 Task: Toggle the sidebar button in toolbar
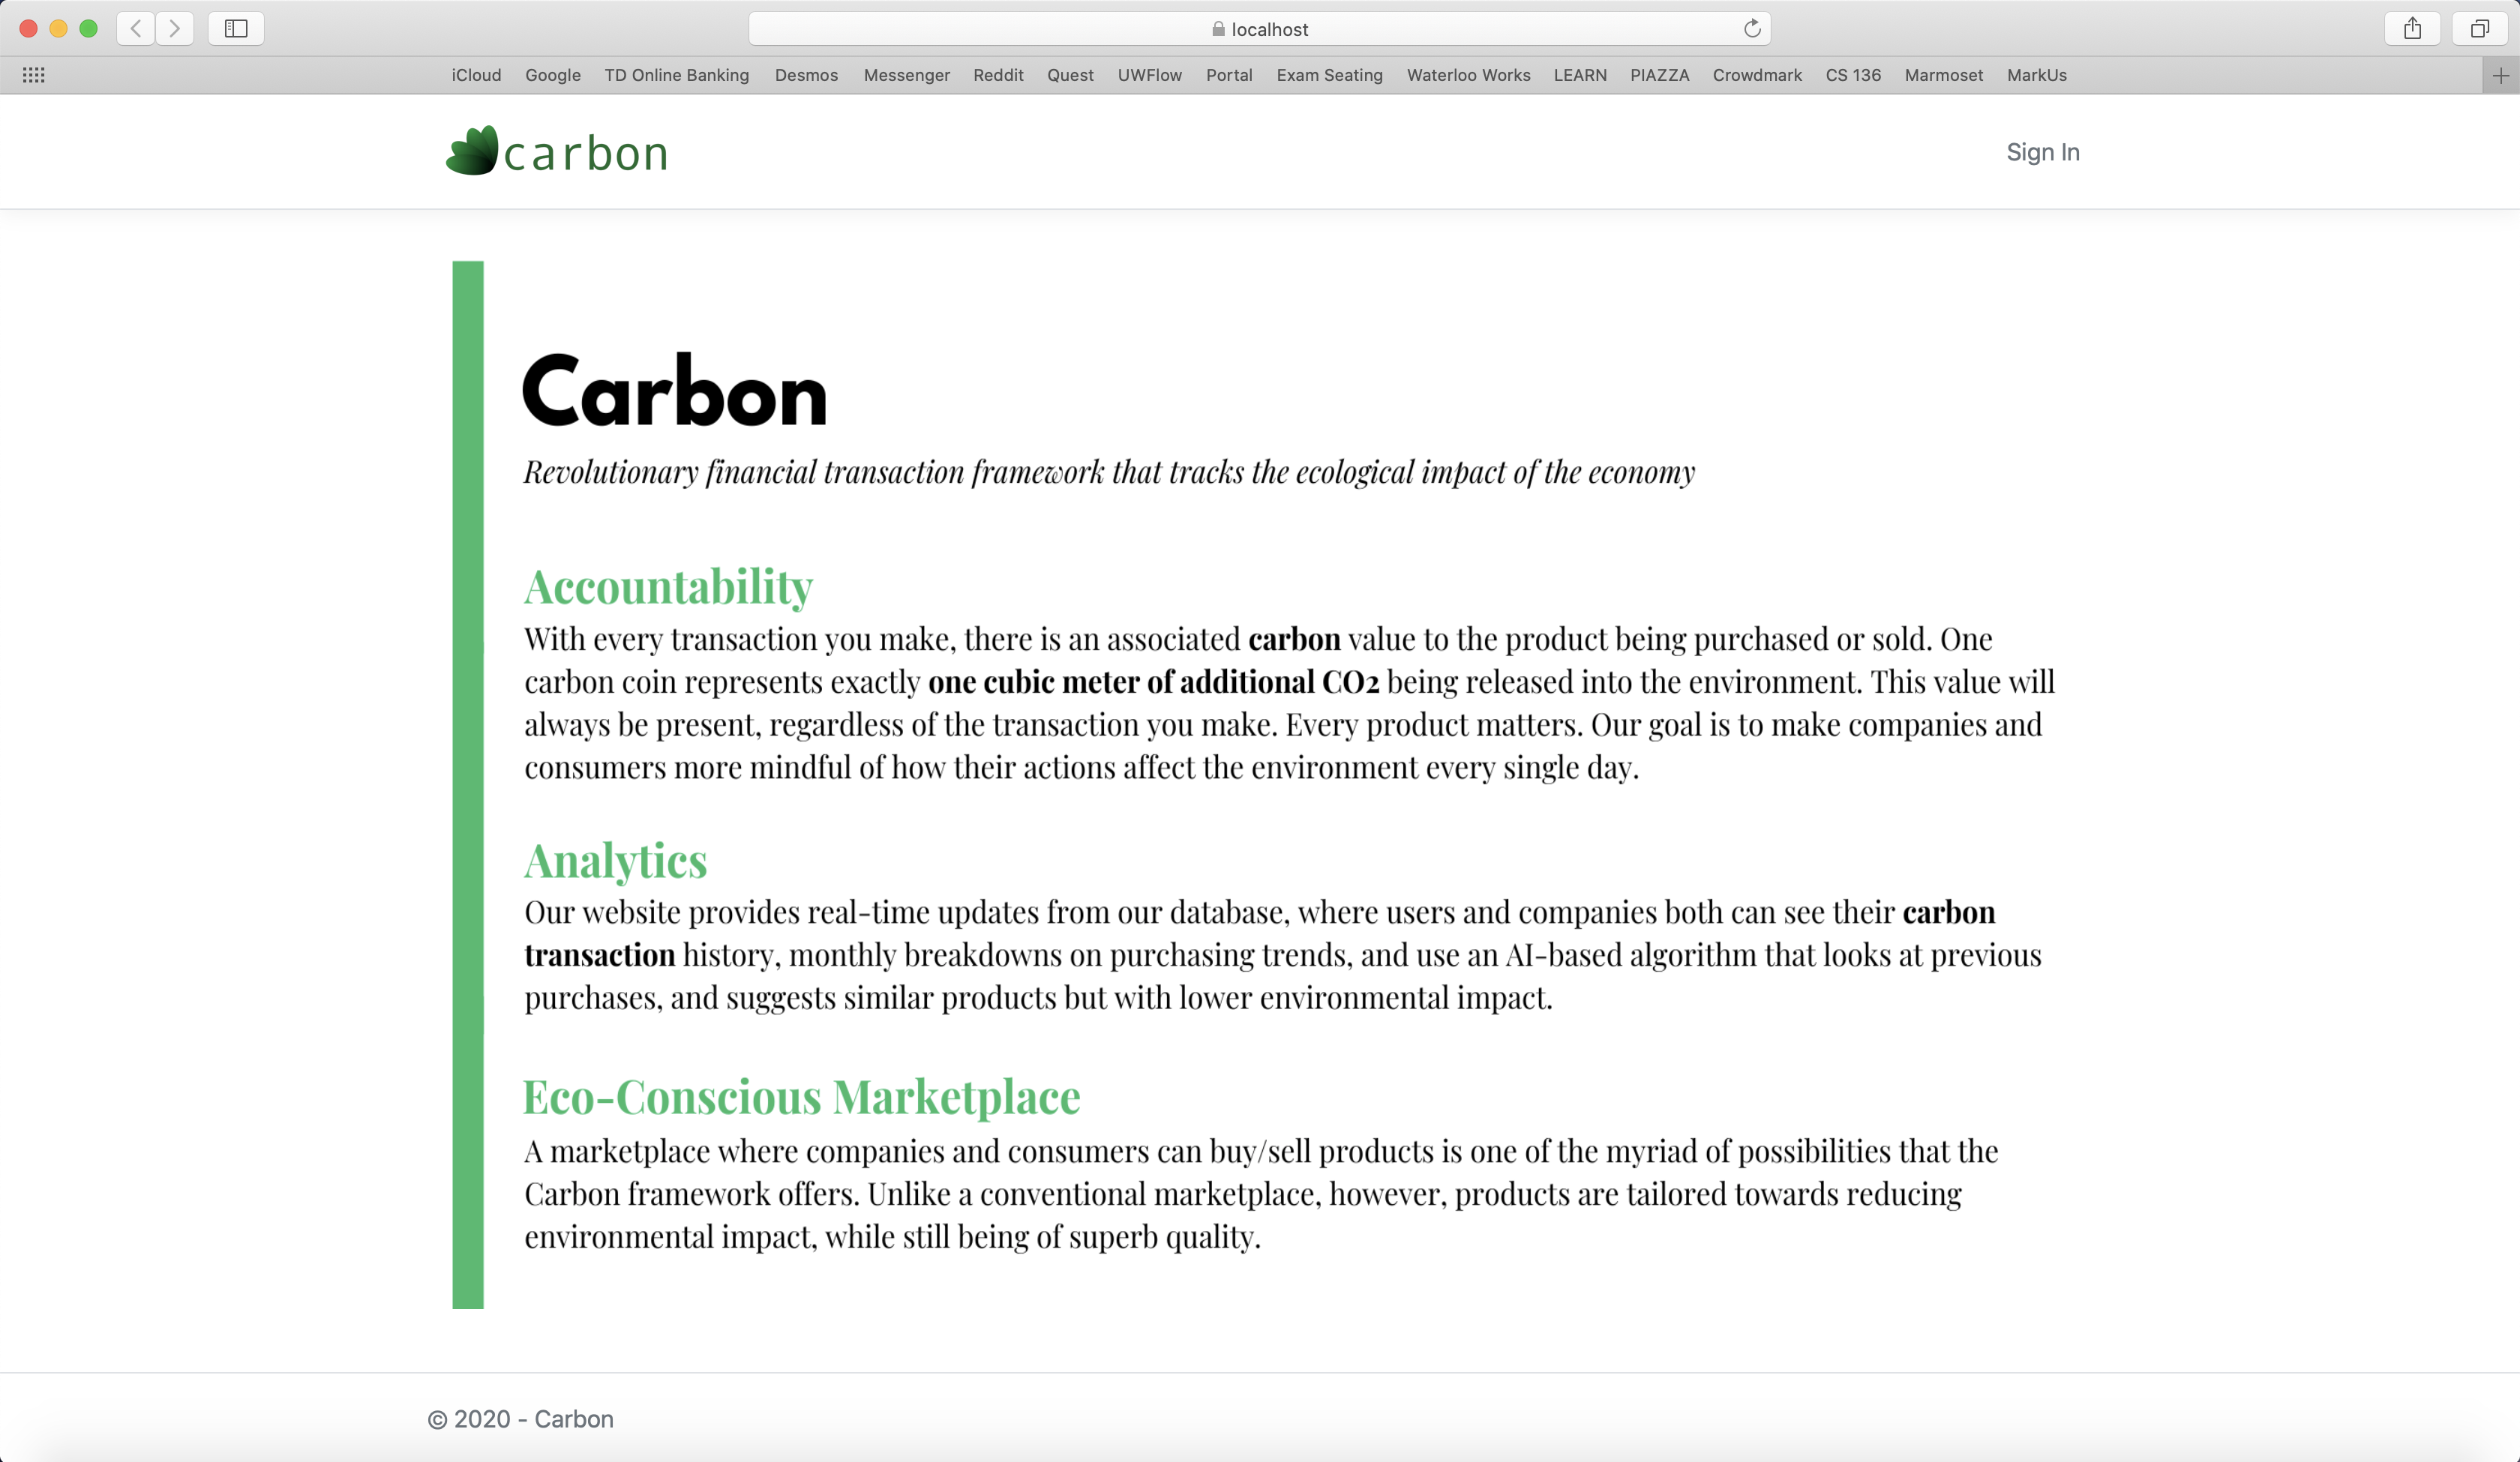[x=236, y=28]
